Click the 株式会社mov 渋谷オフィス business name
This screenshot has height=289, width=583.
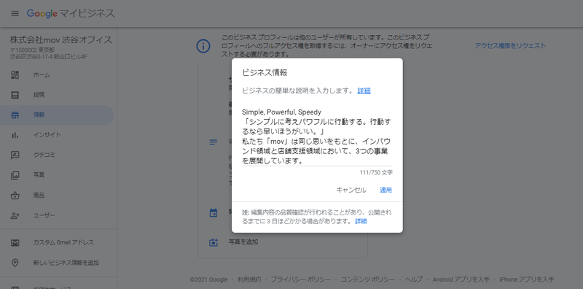(x=61, y=40)
